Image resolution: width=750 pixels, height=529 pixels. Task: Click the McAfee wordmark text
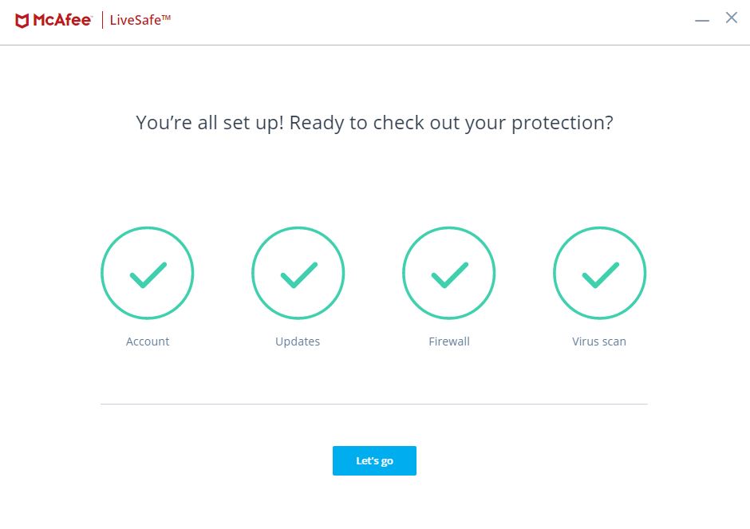(62, 20)
